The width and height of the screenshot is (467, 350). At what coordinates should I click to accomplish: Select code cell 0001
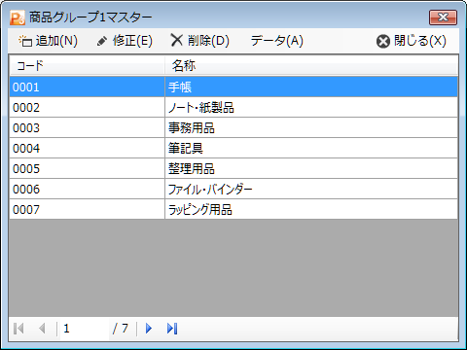87,87
